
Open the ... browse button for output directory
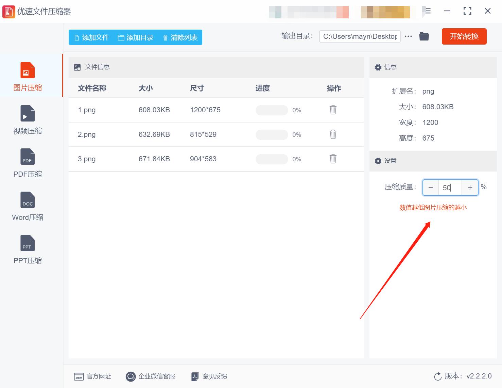[408, 36]
